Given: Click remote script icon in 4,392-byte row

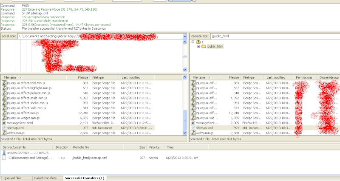Looking at the screenshot, I should (193, 98).
